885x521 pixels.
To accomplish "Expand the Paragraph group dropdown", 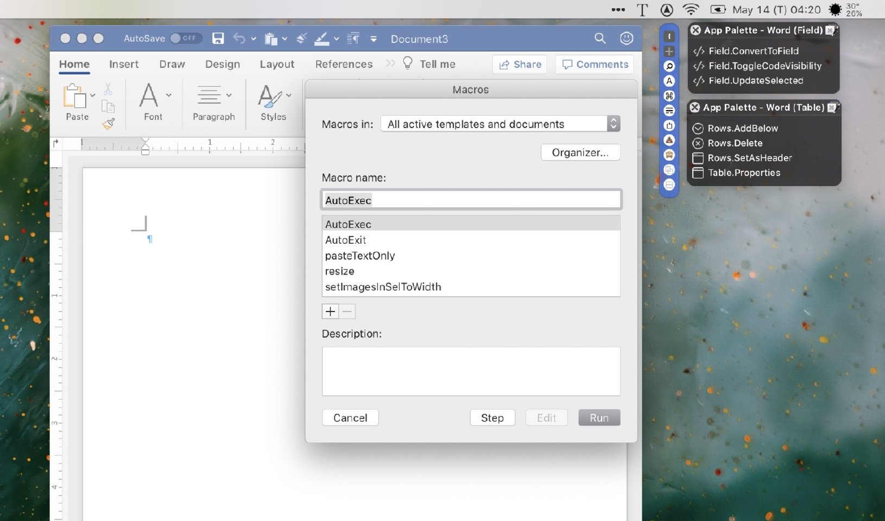I will (229, 96).
